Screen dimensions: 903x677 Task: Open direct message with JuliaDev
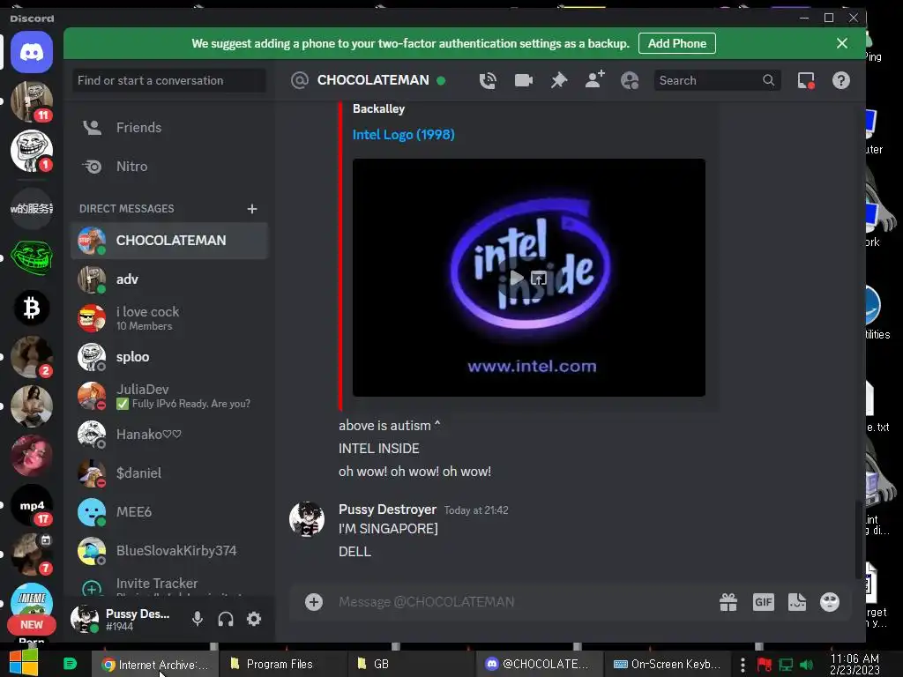click(169, 396)
